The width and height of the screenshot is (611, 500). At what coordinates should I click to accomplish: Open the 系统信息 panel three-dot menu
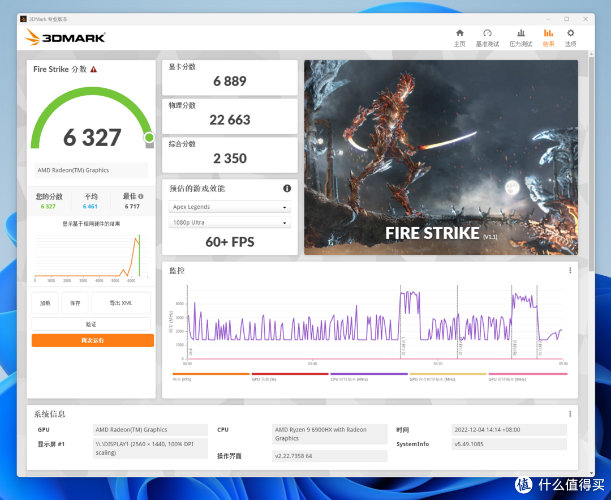570,414
